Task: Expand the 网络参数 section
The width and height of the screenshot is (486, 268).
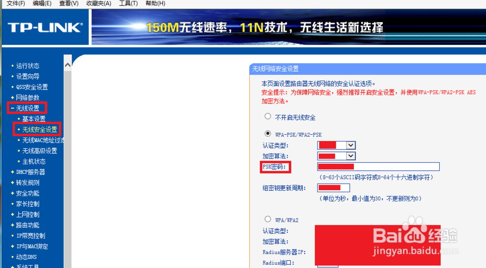Action: click(28, 97)
